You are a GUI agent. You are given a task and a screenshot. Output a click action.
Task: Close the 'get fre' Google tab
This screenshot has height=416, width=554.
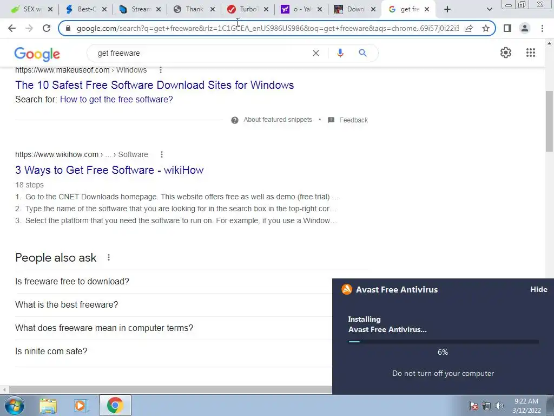[427, 9]
